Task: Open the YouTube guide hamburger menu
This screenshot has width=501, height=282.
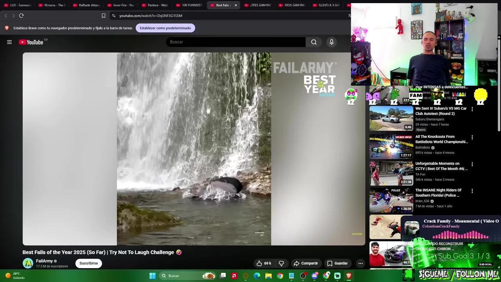Action: tap(9, 42)
